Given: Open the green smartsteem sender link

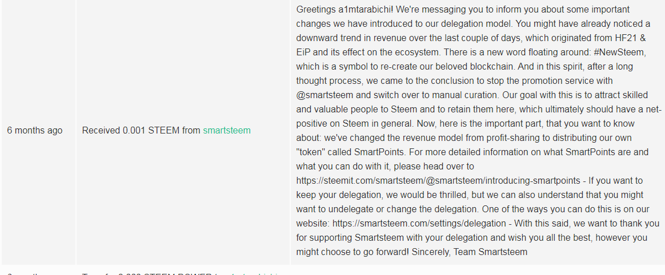Looking at the screenshot, I should pos(227,131).
